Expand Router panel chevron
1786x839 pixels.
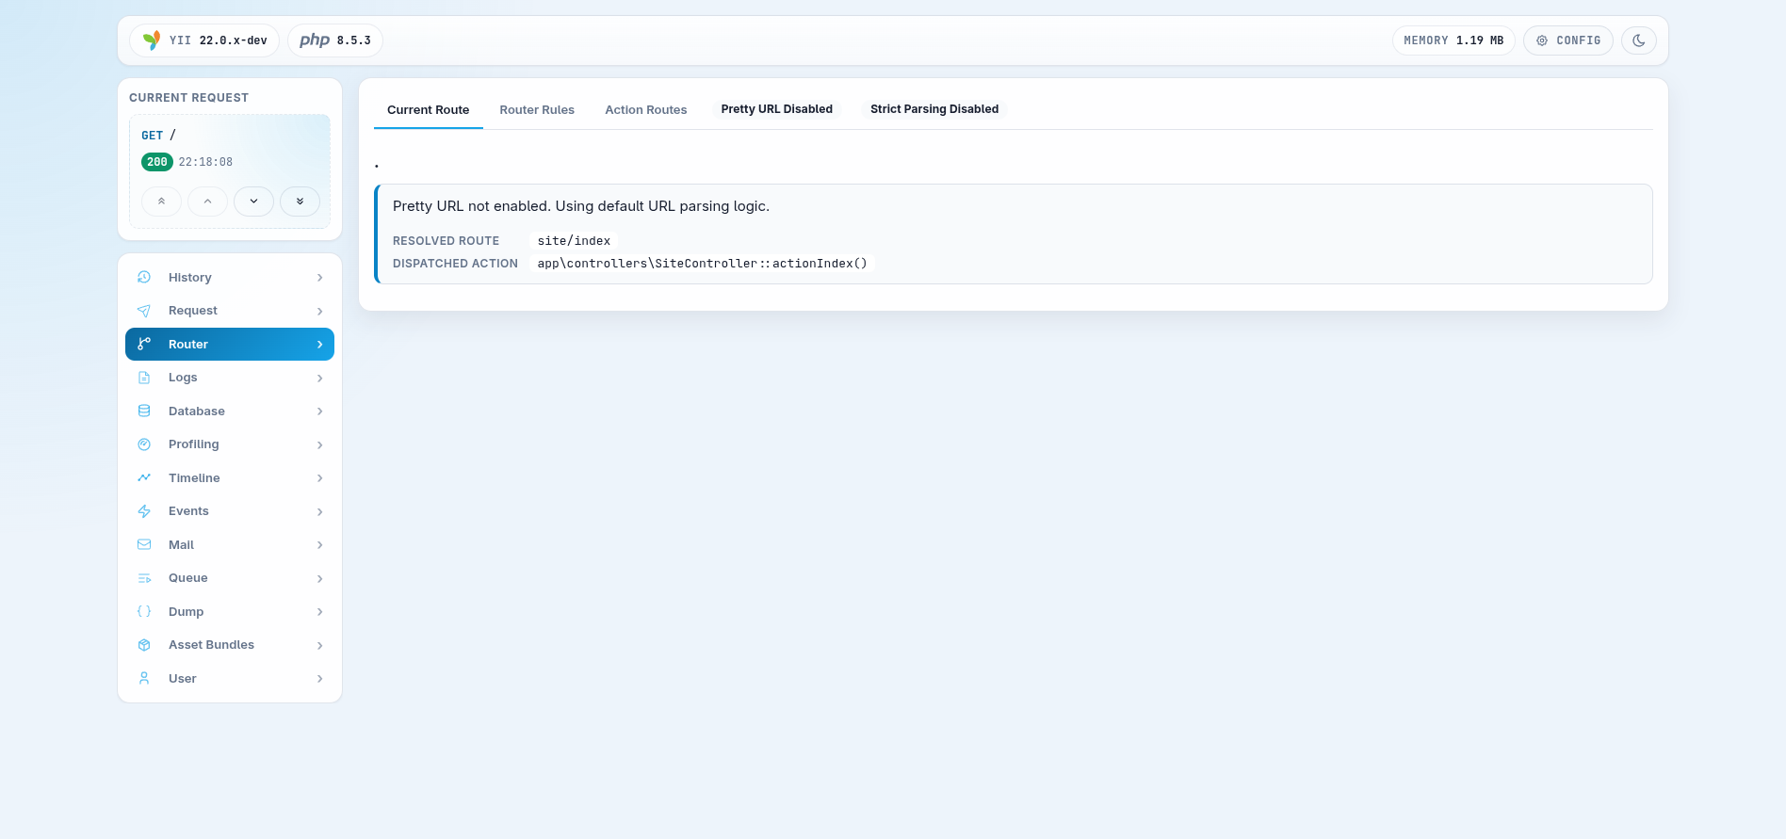[320, 345]
